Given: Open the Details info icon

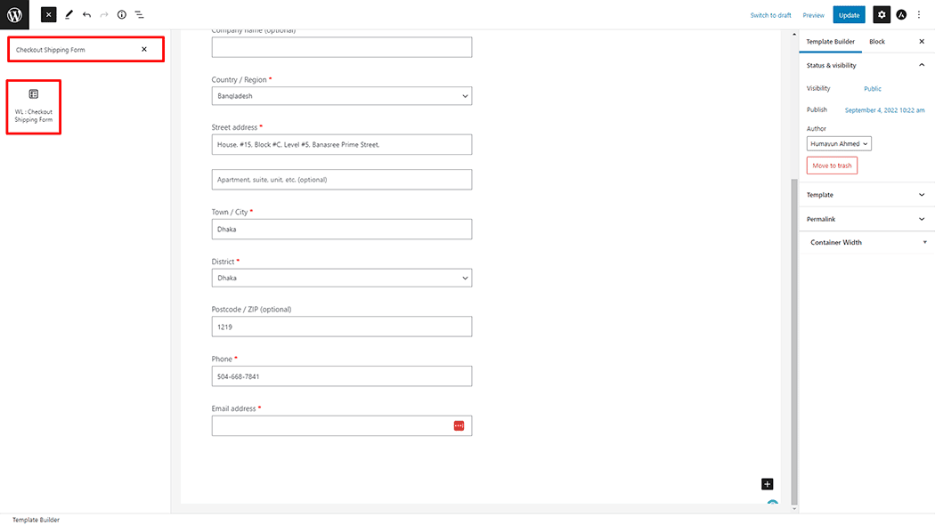Looking at the screenshot, I should click(122, 15).
